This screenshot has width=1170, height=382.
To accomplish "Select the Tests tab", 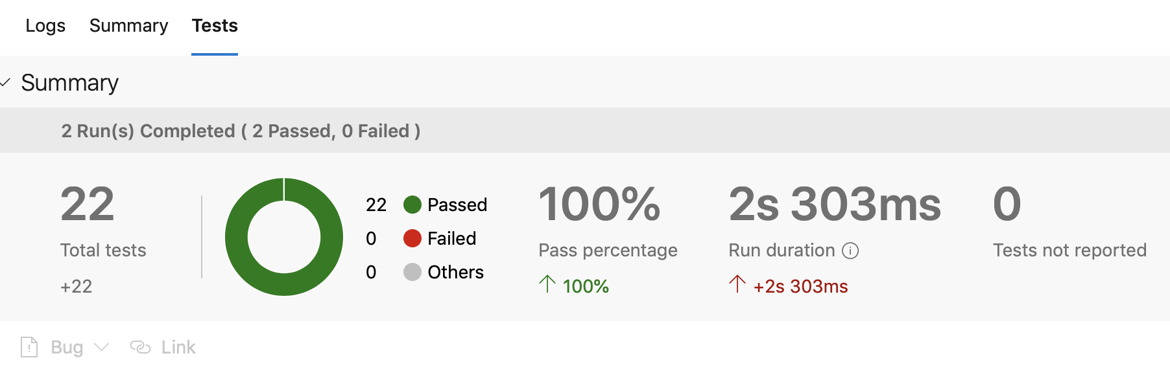I will point(214,26).
